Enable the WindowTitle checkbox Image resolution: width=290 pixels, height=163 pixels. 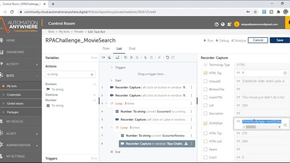205,89
